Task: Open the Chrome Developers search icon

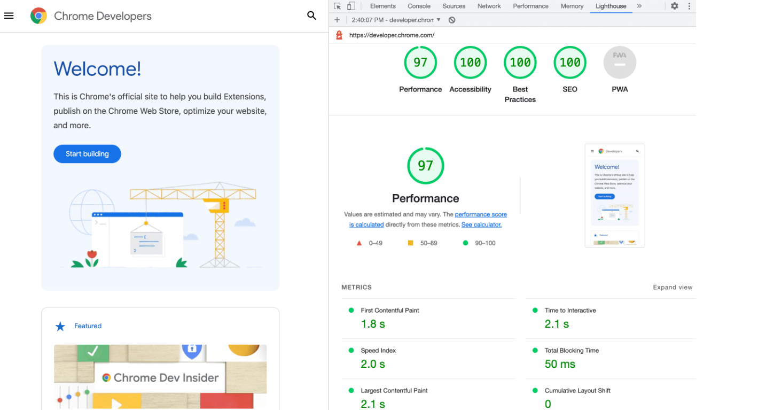Action: point(311,16)
